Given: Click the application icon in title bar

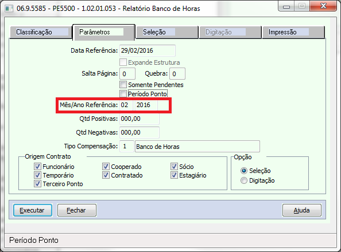Looking at the screenshot, I should pyautogui.click(x=9, y=9).
